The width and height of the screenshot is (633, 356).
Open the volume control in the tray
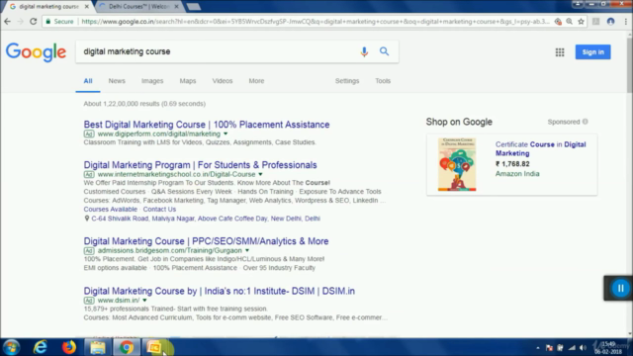(x=583, y=347)
